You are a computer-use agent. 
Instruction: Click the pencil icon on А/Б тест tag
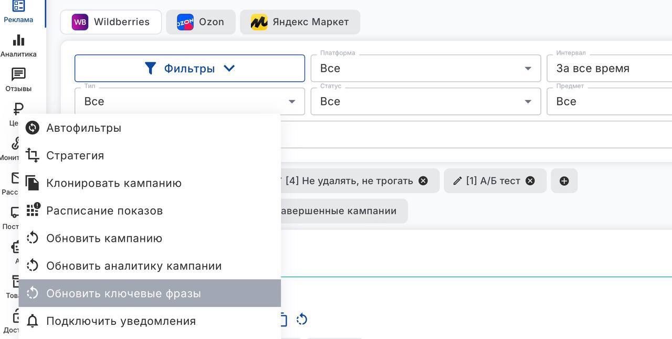click(x=457, y=181)
